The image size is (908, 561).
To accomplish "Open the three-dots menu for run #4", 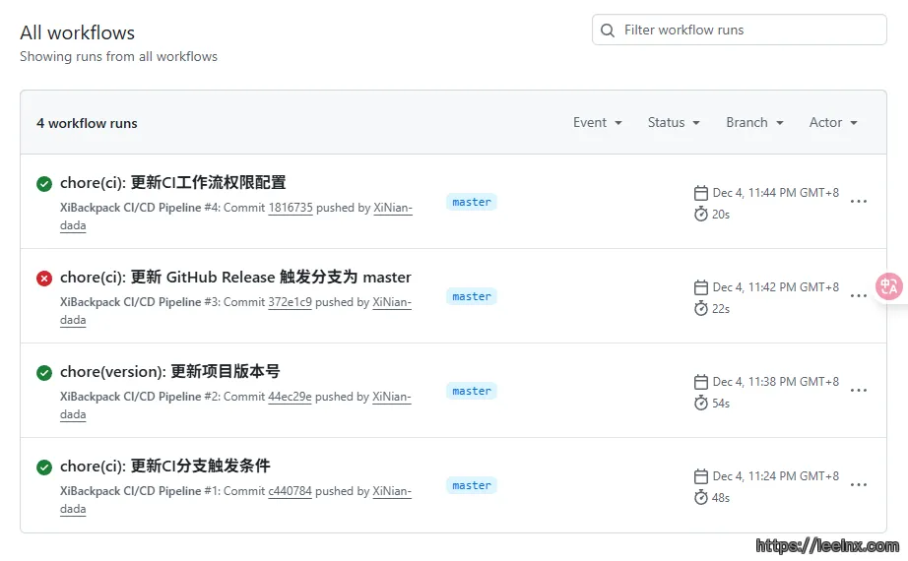I will pyautogui.click(x=858, y=202).
